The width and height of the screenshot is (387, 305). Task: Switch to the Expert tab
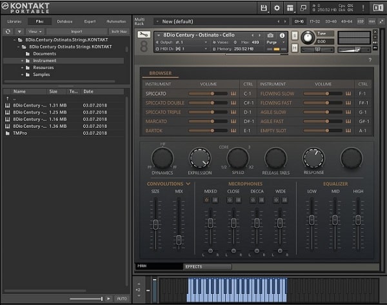90,21
